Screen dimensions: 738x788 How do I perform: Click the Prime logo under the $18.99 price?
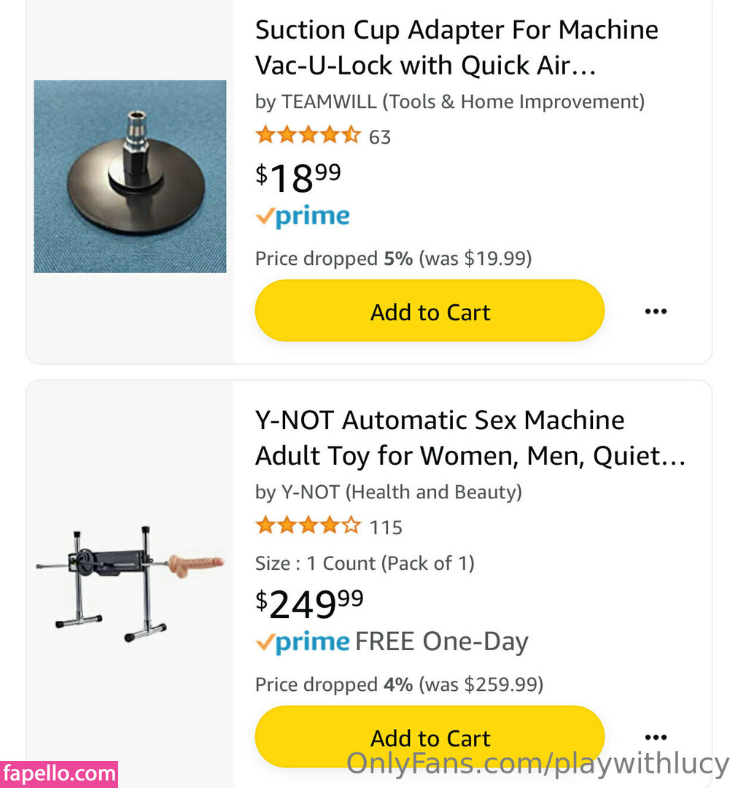point(303,217)
